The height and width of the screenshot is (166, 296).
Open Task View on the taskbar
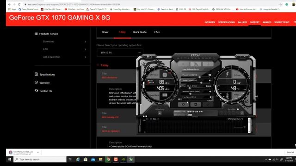click(x=70, y=160)
